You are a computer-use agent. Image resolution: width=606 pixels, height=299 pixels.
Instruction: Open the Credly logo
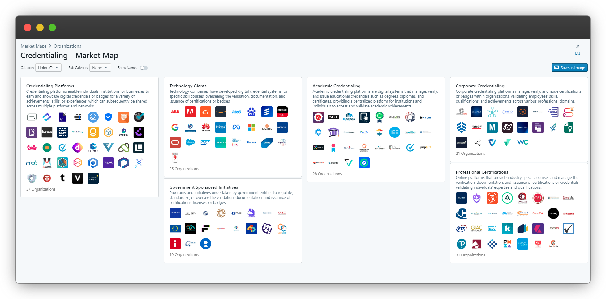tap(32, 148)
